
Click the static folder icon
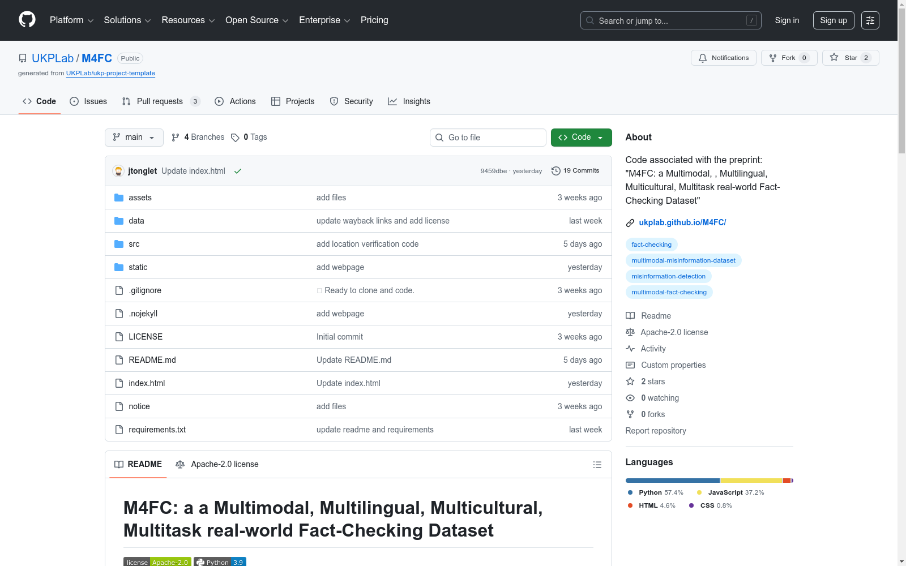[119, 267]
